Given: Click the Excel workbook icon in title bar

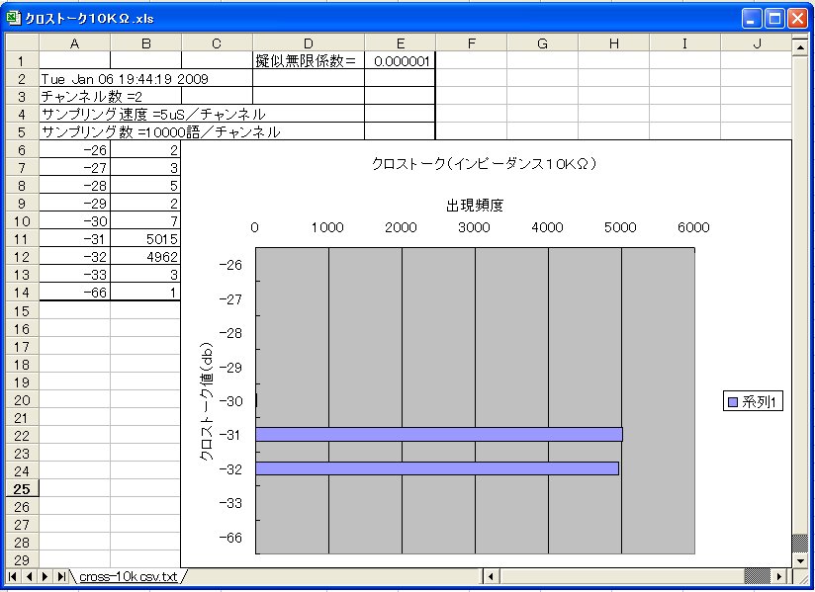Looking at the screenshot, I should click(x=13, y=18).
